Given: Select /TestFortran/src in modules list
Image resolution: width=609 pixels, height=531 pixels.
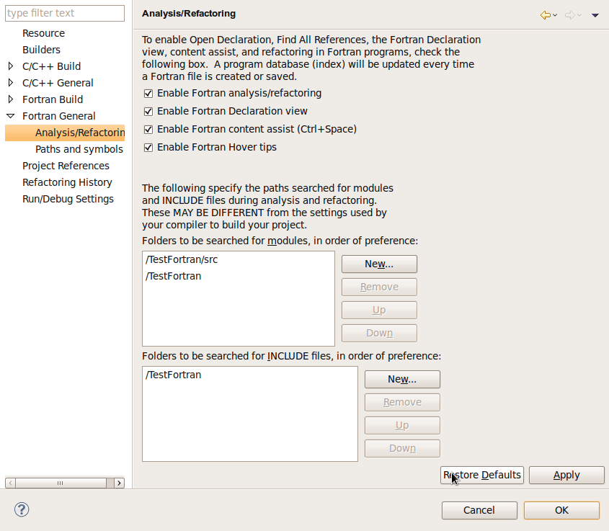Looking at the screenshot, I should click(x=182, y=259).
